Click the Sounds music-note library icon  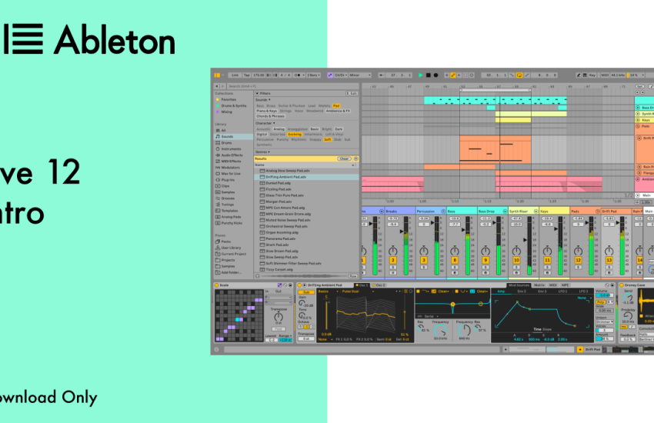click(x=218, y=137)
